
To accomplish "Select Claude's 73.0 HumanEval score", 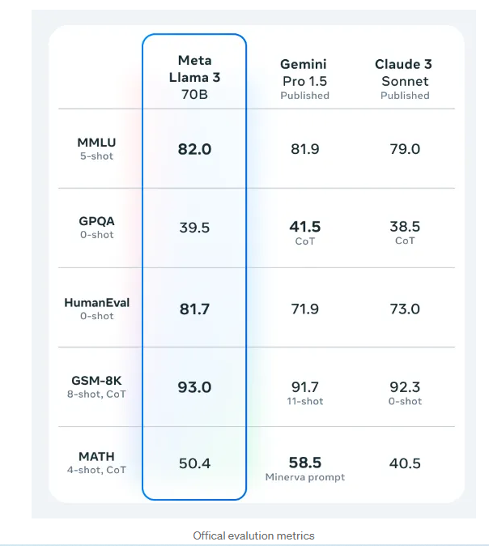I will pyautogui.click(x=405, y=309).
